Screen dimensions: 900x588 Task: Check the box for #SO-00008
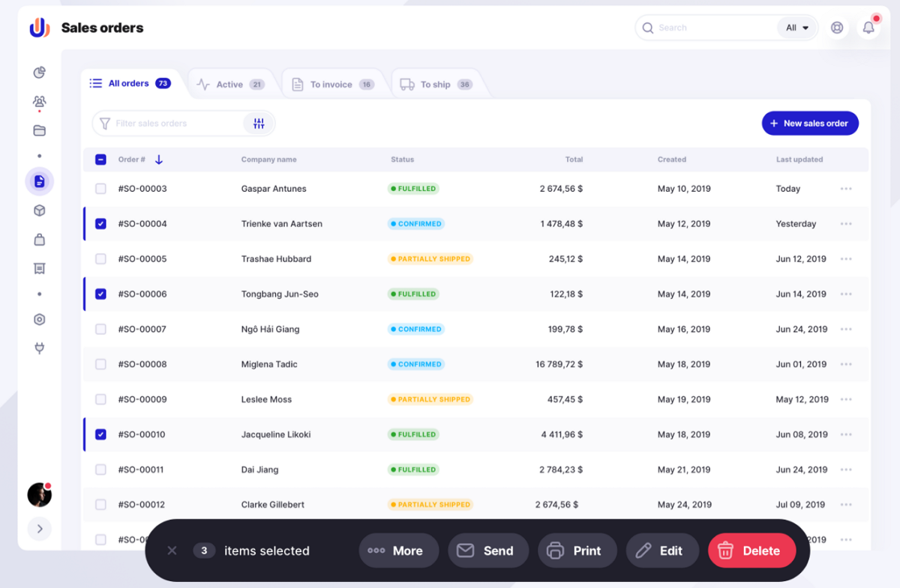[x=100, y=365]
